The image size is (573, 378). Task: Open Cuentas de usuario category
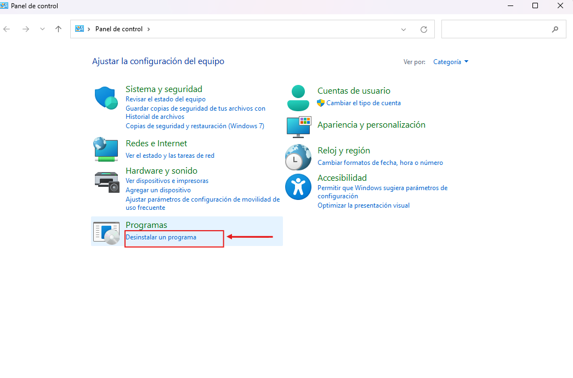click(354, 90)
